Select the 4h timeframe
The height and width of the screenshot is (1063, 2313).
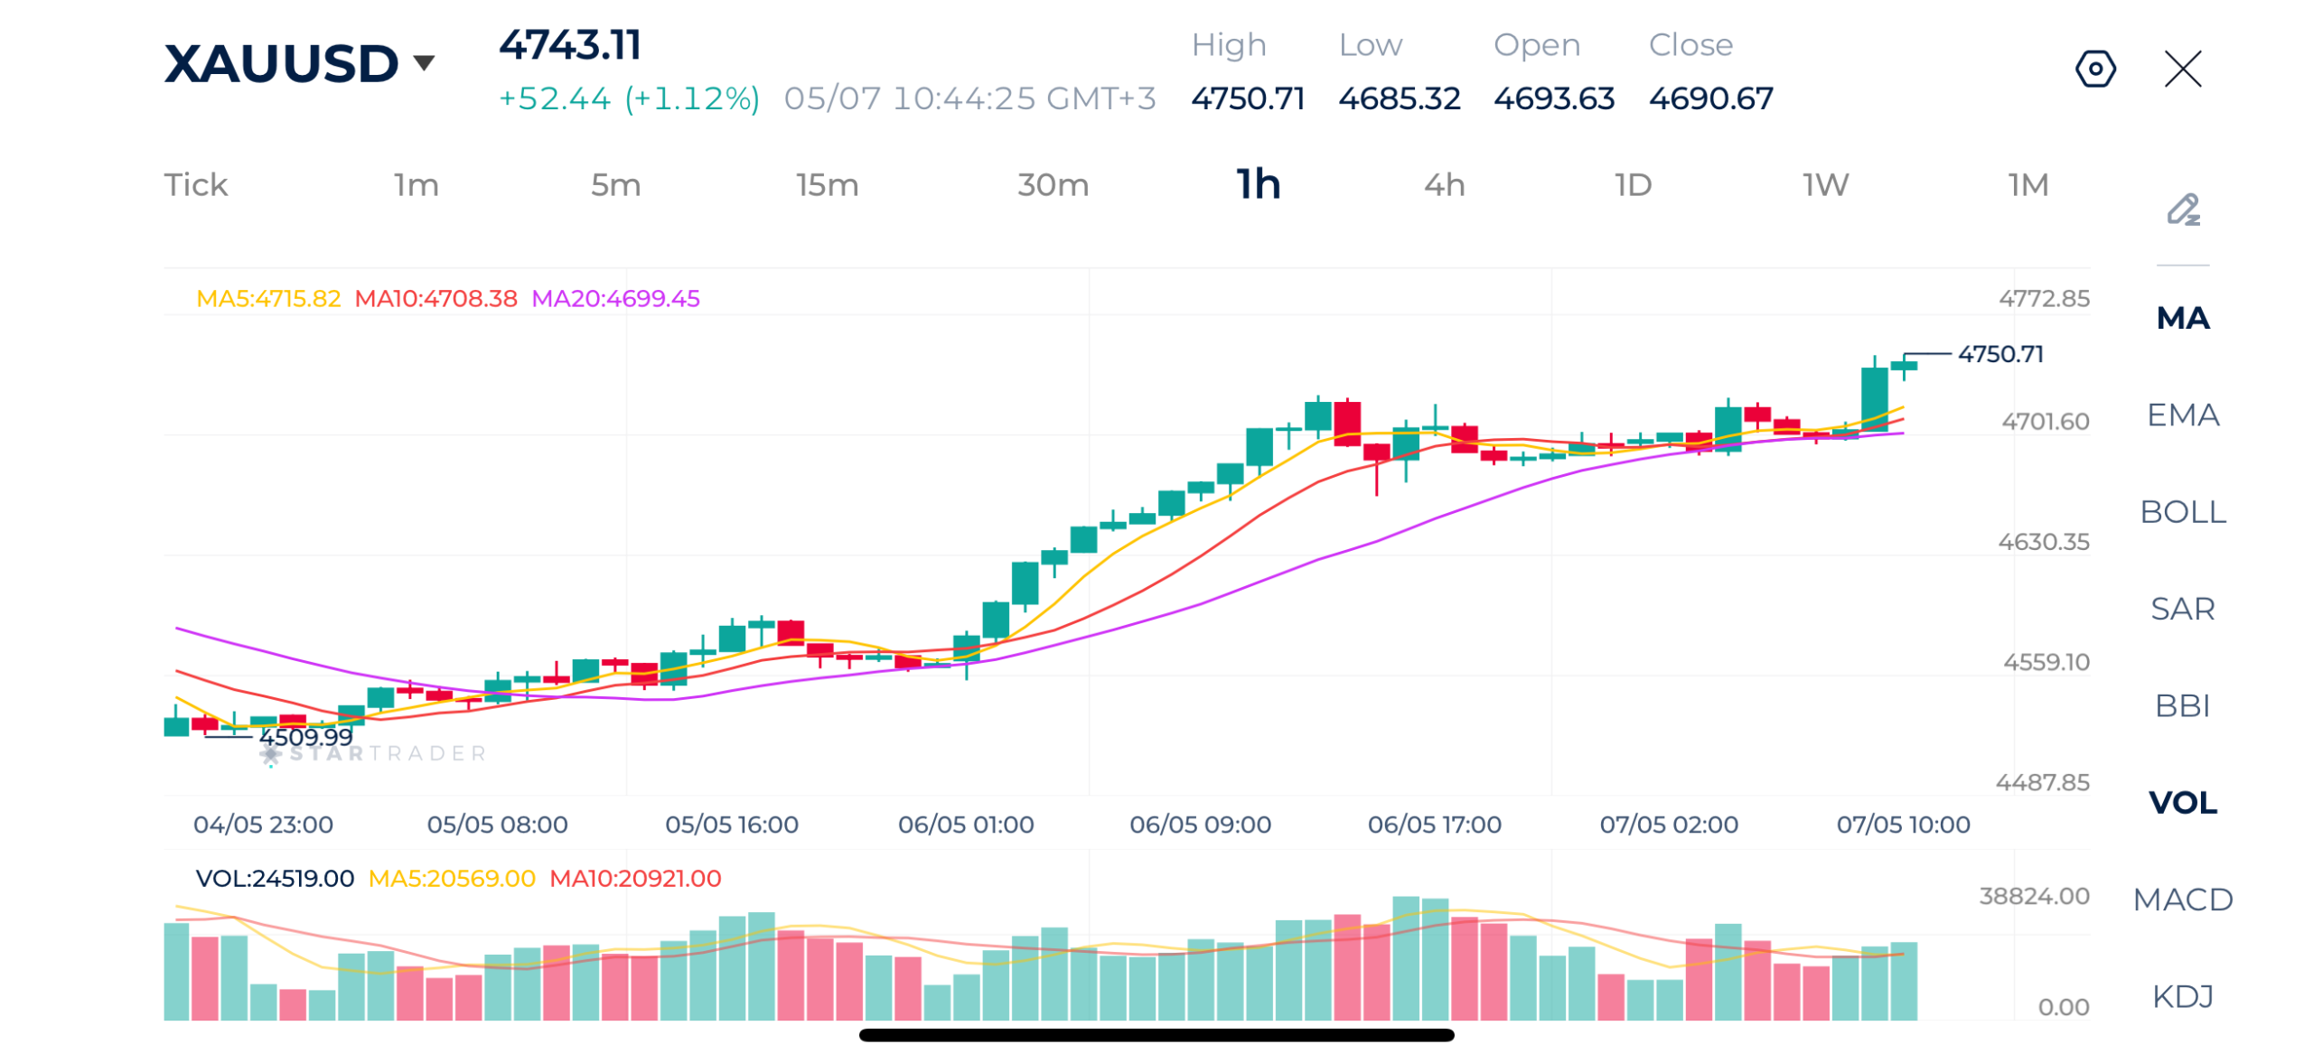[1444, 184]
